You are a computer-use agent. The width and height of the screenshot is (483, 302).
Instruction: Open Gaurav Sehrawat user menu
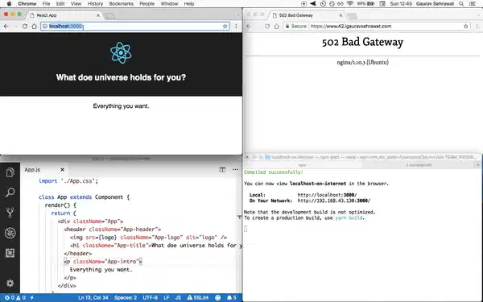coord(435,4)
